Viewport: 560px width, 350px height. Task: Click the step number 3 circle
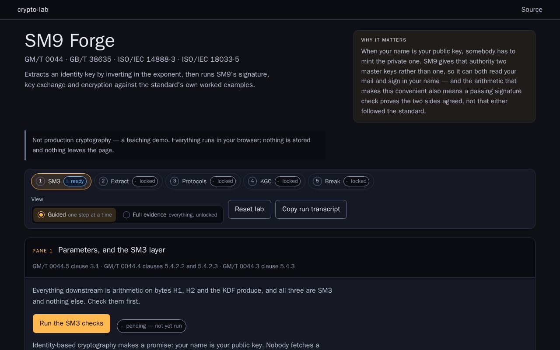(x=175, y=181)
